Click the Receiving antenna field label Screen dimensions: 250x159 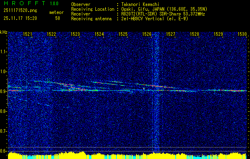coord(91,19)
